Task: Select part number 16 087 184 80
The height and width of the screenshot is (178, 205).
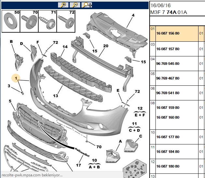Action: coord(168,152)
